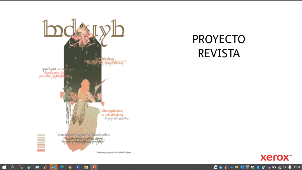Open Google Chrome from the taskbar

point(70,167)
